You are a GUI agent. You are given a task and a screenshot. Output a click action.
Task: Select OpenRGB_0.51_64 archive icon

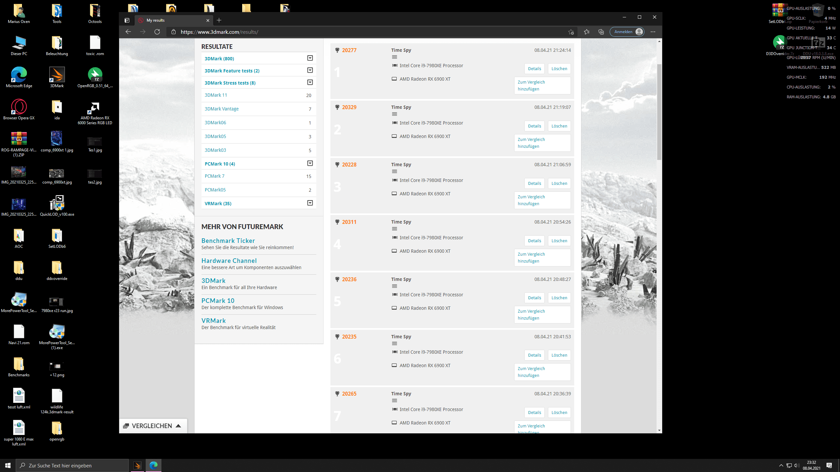coord(95,77)
